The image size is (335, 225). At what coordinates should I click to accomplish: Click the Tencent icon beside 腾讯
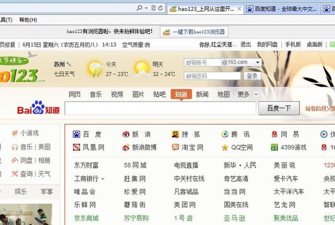pyautogui.click(x=225, y=134)
